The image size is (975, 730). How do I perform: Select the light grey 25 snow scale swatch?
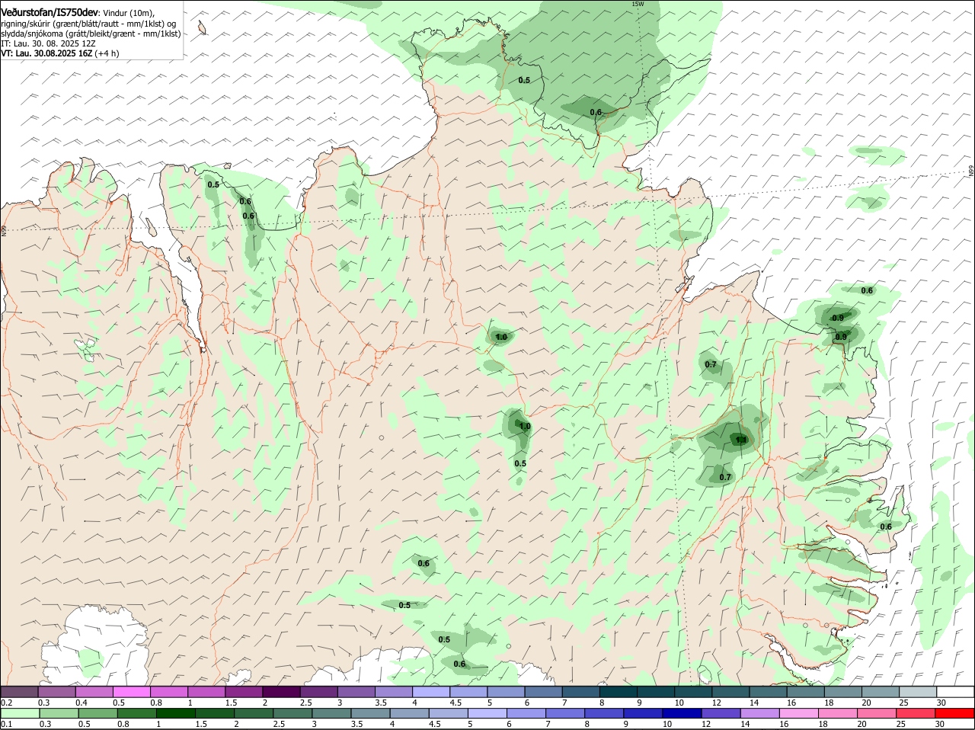[919, 692]
